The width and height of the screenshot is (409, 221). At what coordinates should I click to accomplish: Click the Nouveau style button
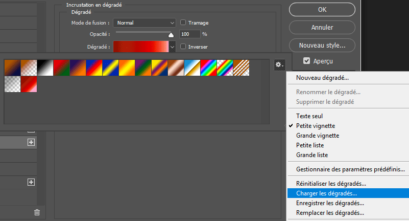322,45
